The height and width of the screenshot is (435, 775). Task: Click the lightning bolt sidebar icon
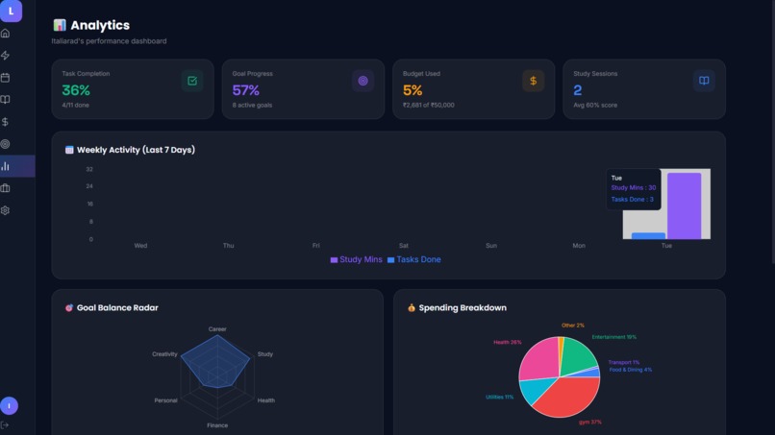[6, 56]
